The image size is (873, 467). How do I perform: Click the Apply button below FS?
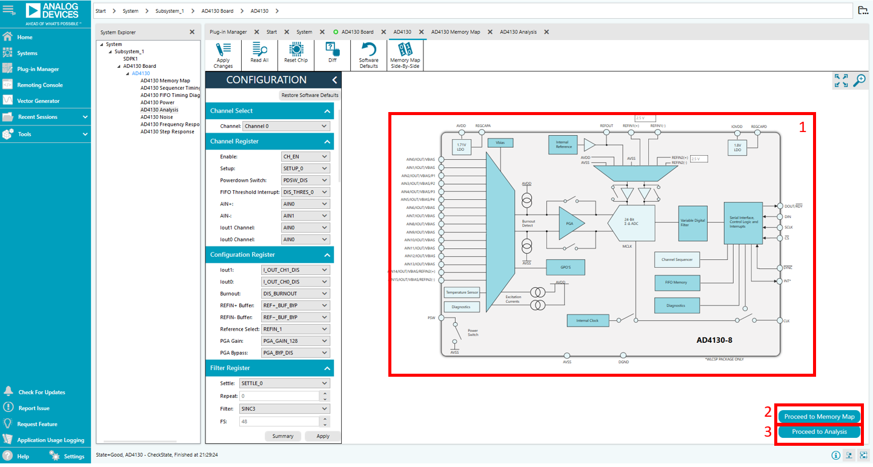coord(323,436)
